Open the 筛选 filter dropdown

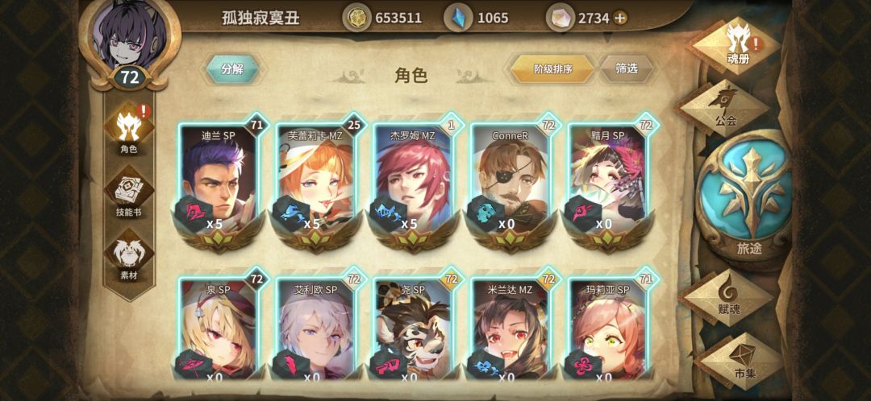click(x=627, y=68)
